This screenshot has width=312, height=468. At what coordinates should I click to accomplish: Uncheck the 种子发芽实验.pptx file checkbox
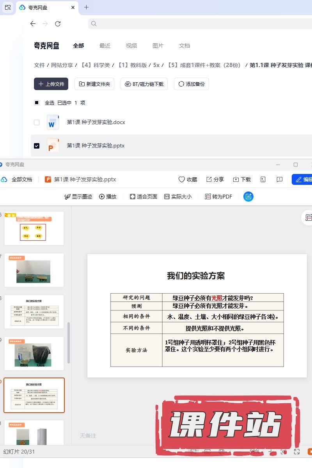pos(37,146)
